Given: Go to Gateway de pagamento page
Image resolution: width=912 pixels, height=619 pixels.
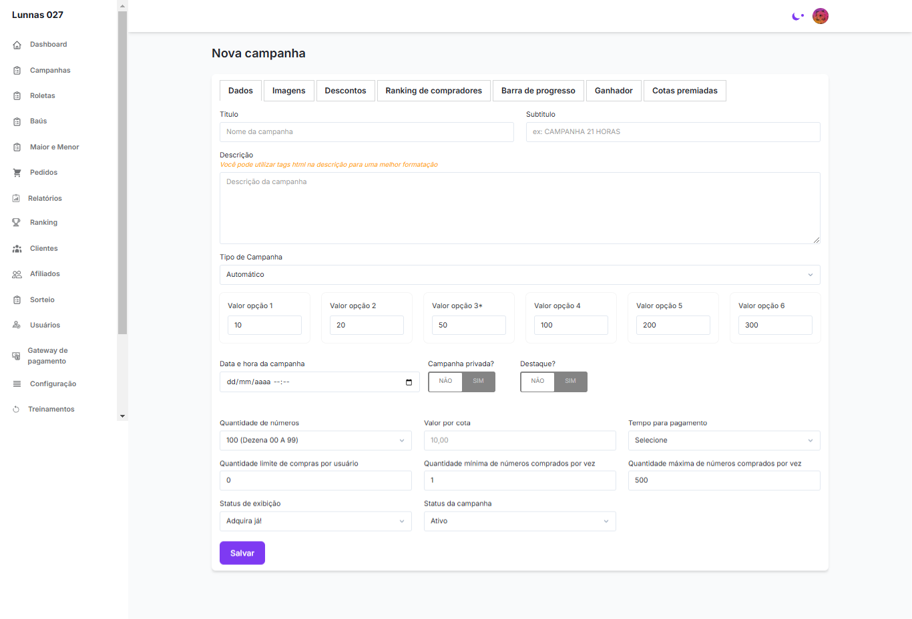Looking at the screenshot, I should click(x=47, y=356).
